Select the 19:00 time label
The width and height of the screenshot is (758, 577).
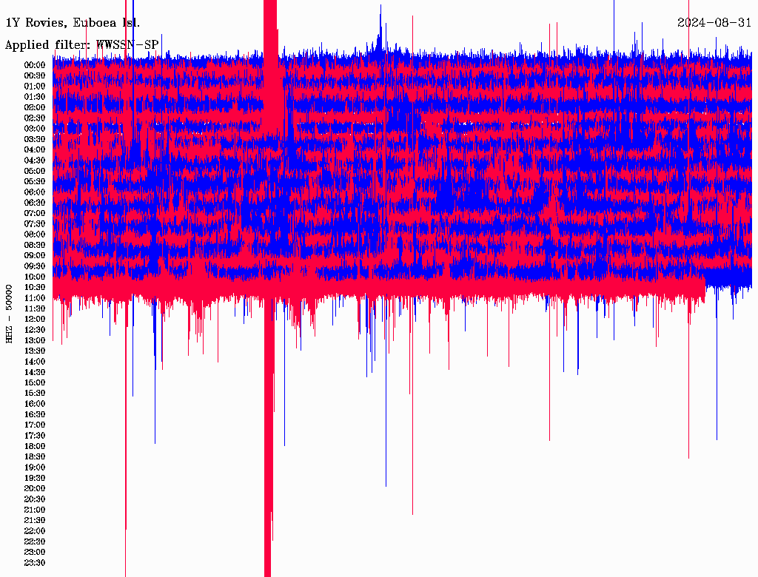[35, 468]
